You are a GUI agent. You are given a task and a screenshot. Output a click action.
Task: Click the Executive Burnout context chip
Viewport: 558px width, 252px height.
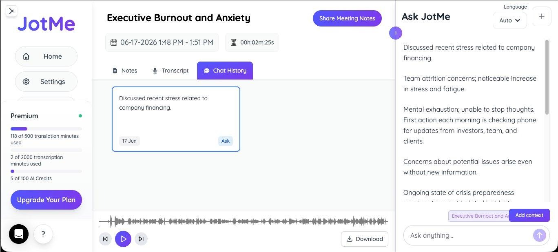coord(479,216)
